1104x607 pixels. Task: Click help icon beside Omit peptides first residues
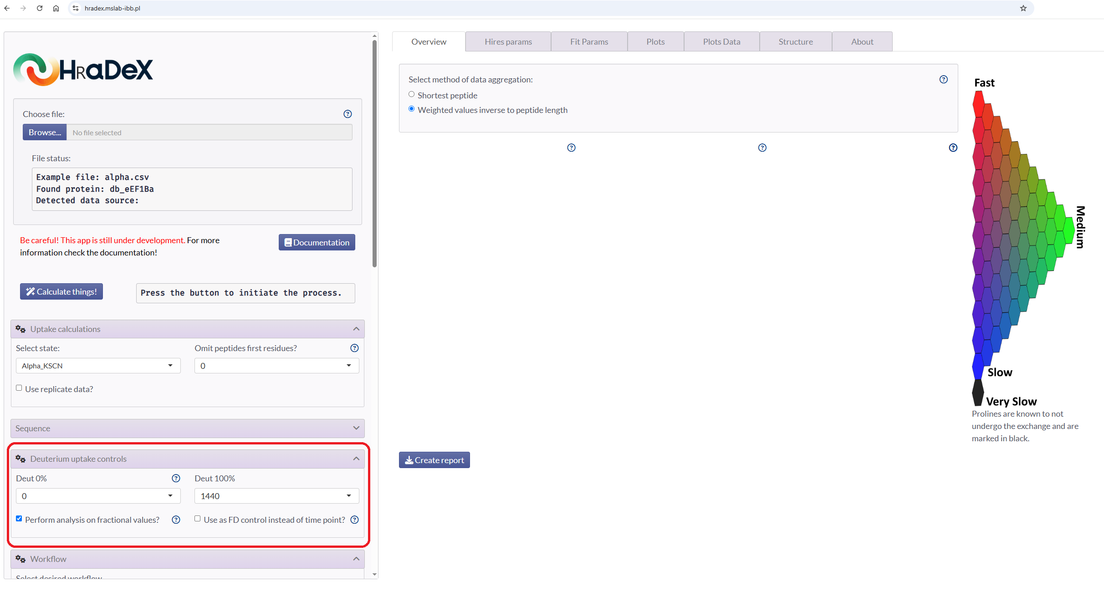354,348
